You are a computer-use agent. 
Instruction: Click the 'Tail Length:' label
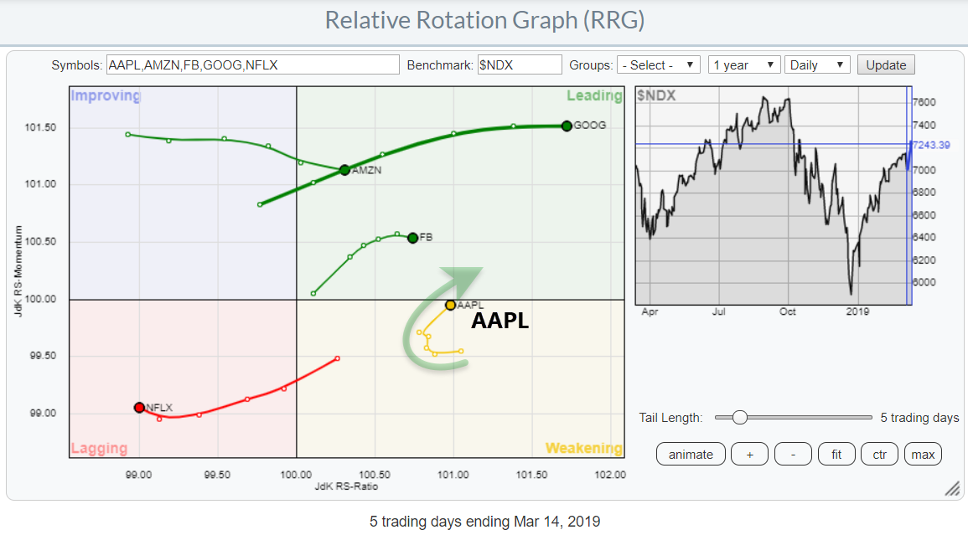(x=670, y=418)
